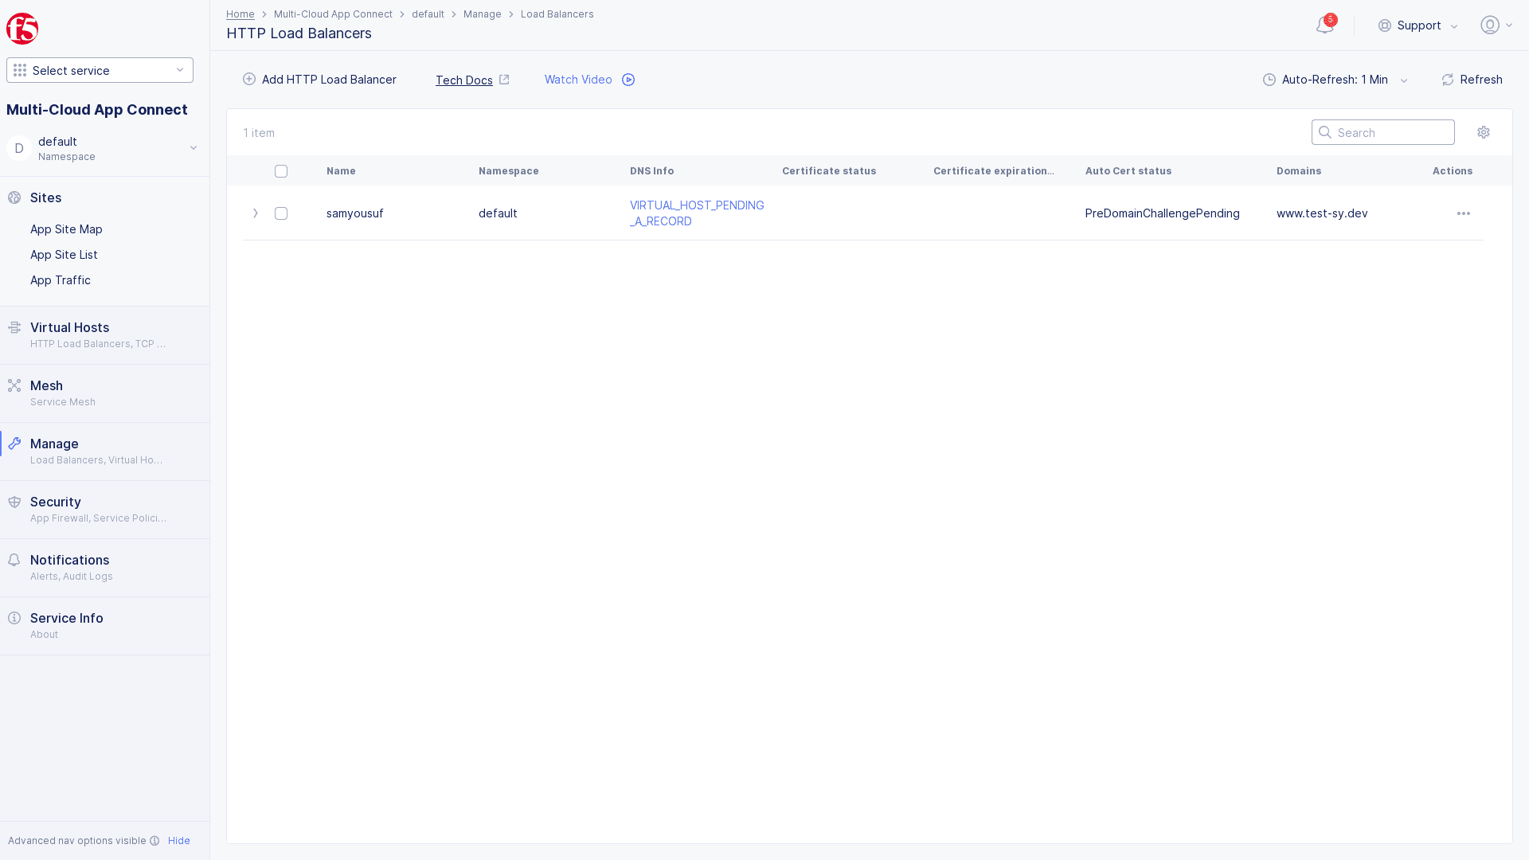Image resolution: width=1529 pixels, height=860 pixels.
Task: Toggle the Service Info About entry
Action: tap(66, 625)
